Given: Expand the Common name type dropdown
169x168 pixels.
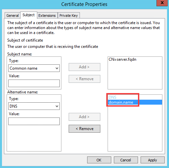Looking at the screenshot, I should (x=34, y=68).
